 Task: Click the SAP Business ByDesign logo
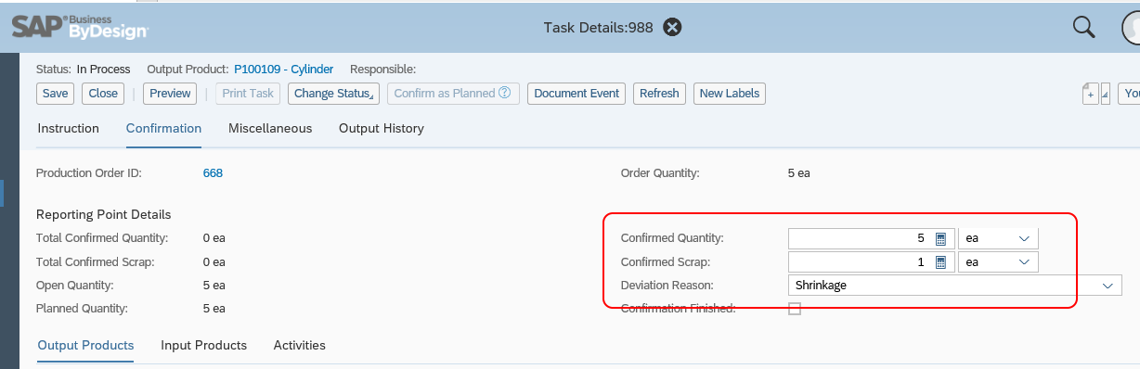tap(80, 26)
